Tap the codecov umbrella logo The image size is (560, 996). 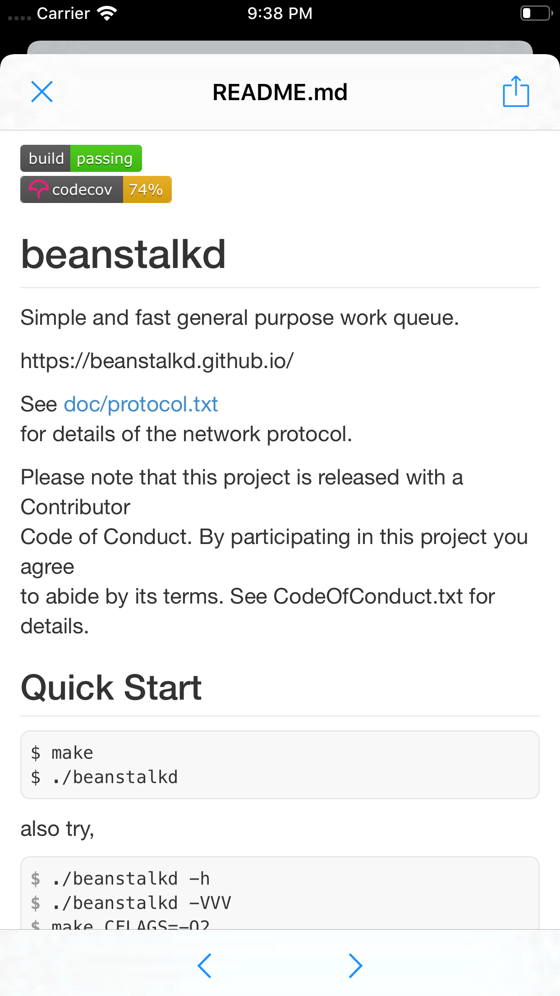[39, 189]
